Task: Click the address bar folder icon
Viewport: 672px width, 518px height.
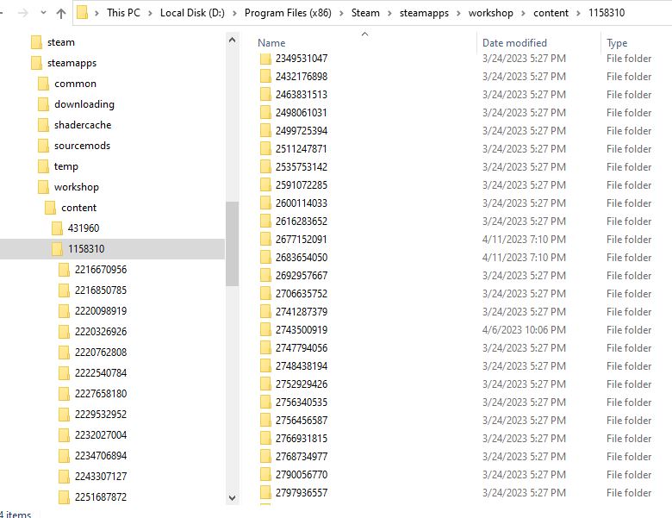Action: 83,13
